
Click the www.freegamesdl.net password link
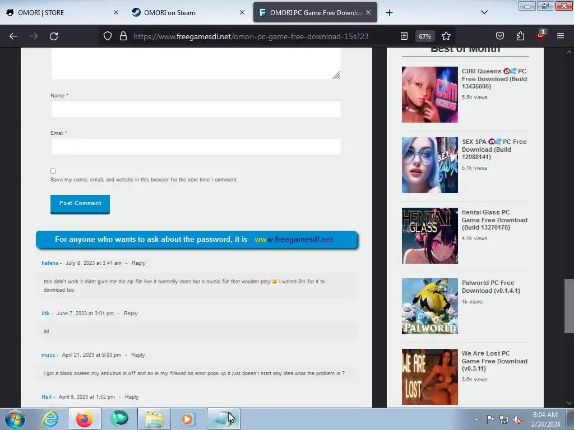click(294, 240)
